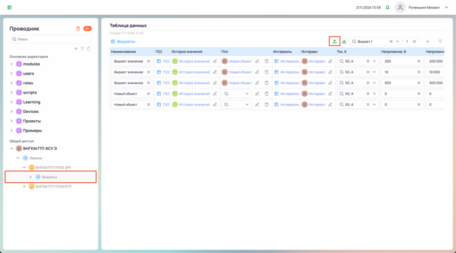Click the green download icon beside upload
456x253 pixels.
click(344, 42)
